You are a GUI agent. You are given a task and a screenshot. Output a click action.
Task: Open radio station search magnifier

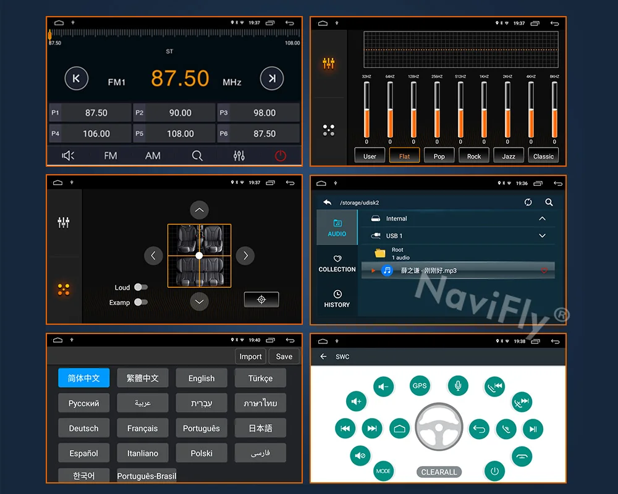[x=197, y=156]
